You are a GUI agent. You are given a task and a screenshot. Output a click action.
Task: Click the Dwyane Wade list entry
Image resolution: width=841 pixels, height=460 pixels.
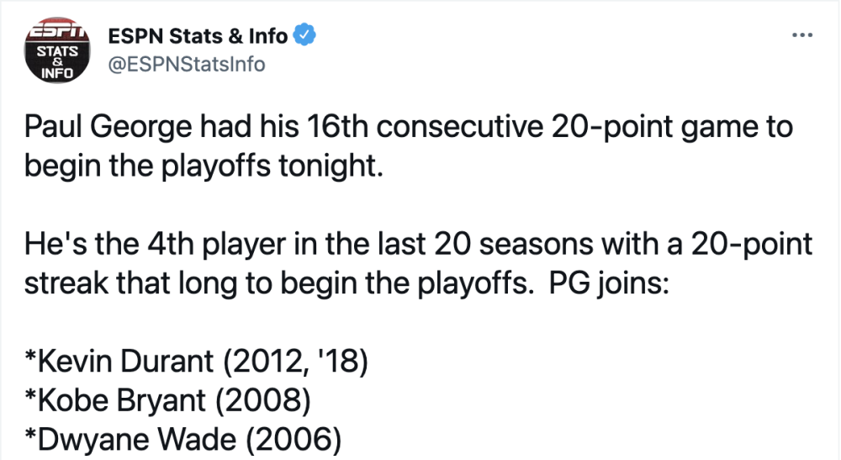(x=182, y=440)
